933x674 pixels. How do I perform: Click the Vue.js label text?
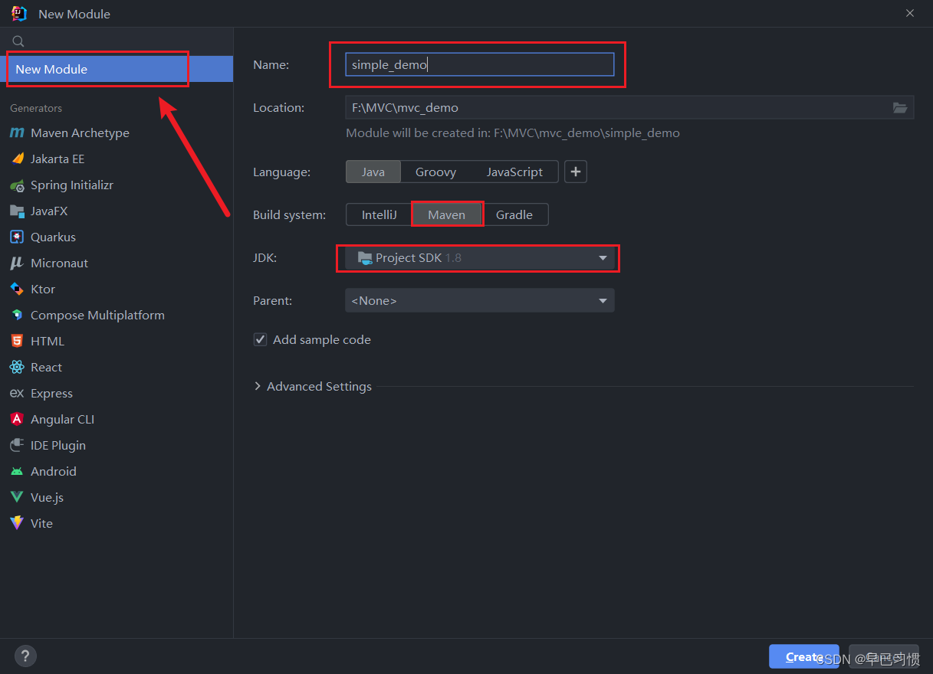click(47, 497)
